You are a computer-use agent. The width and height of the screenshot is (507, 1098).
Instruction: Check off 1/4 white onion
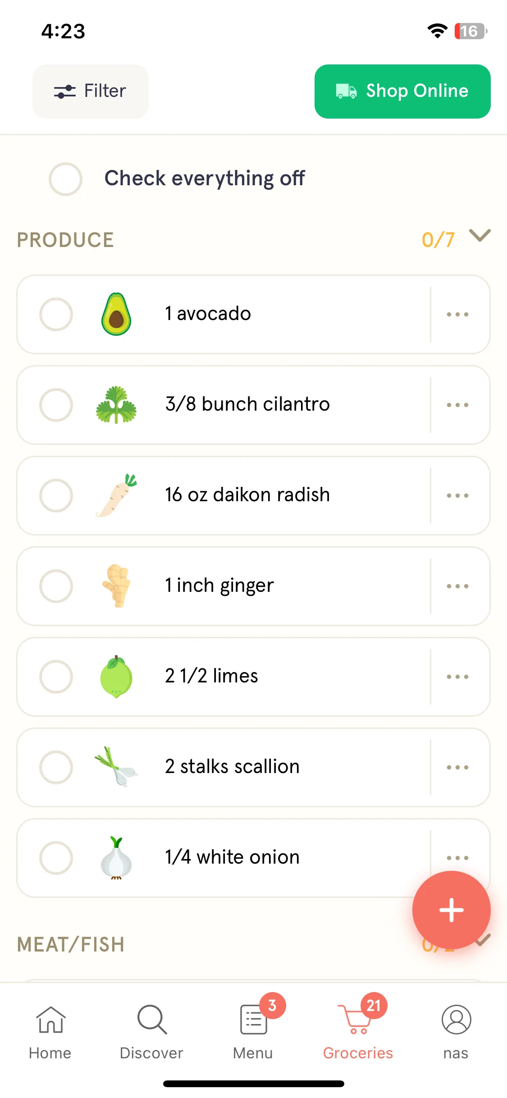click(x=56, y=858)
